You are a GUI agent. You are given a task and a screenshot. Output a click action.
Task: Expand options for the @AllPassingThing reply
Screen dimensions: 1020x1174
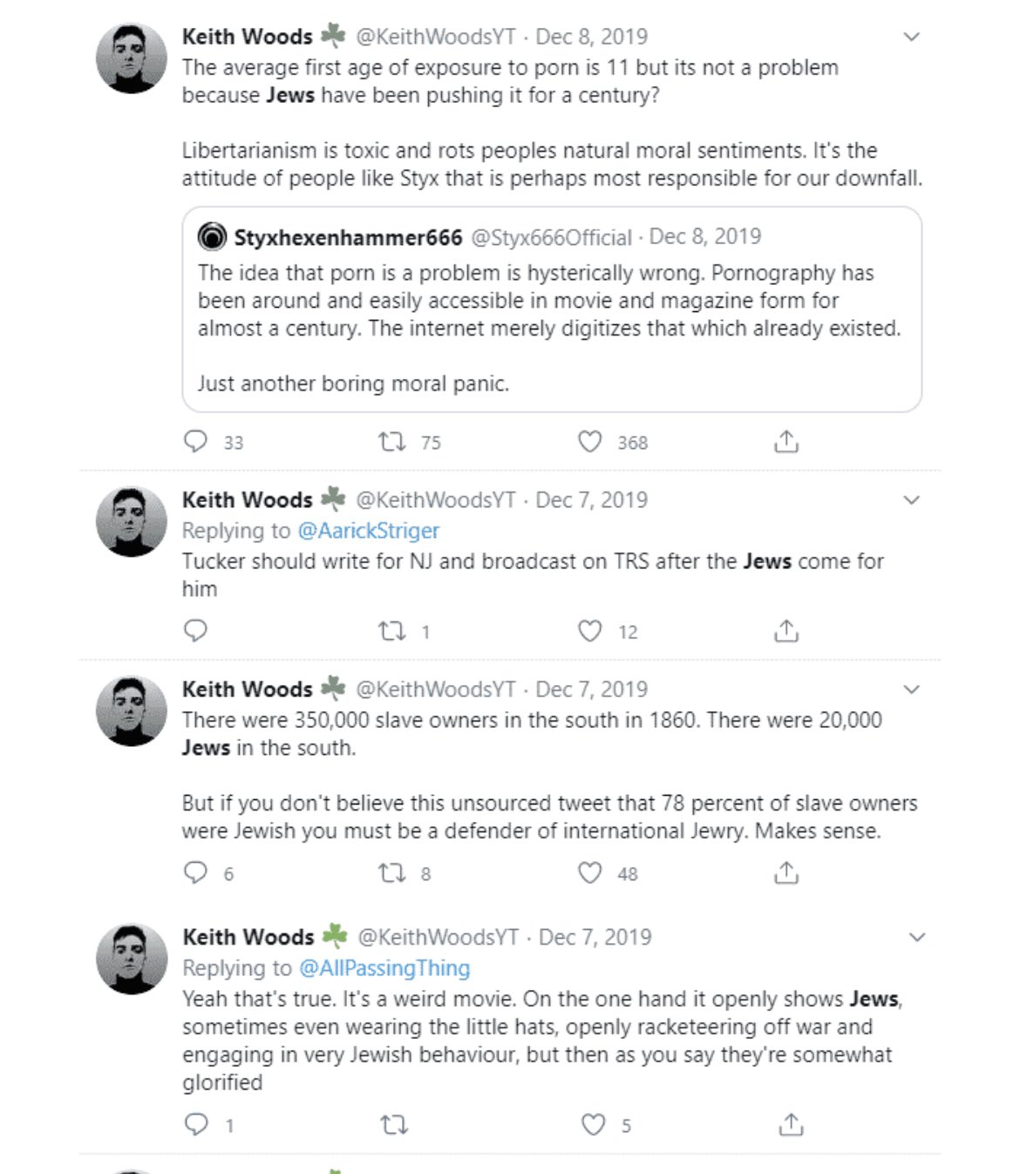pyautogui.click(x=917, y=938)
